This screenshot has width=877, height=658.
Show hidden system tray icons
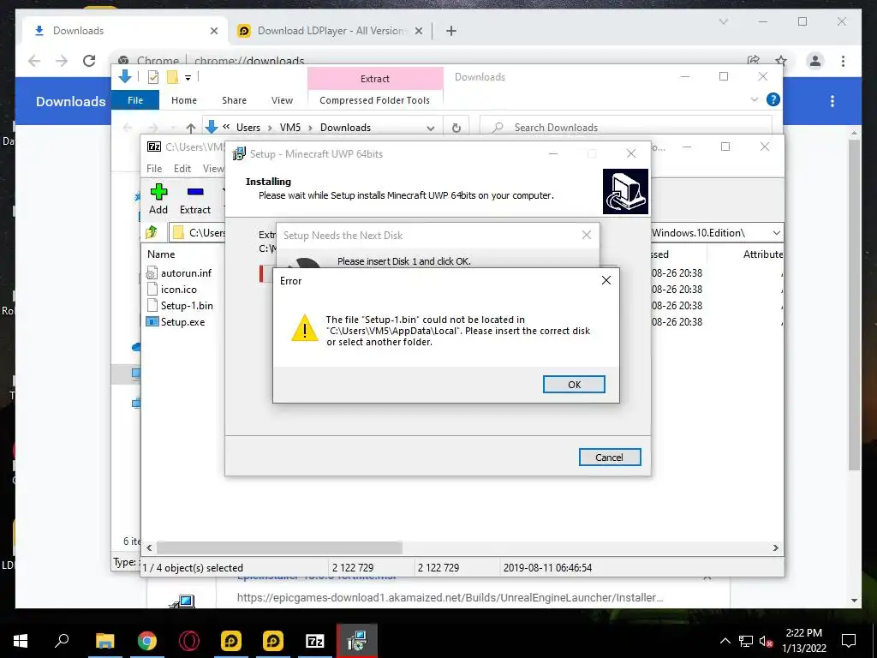(725, 641)
